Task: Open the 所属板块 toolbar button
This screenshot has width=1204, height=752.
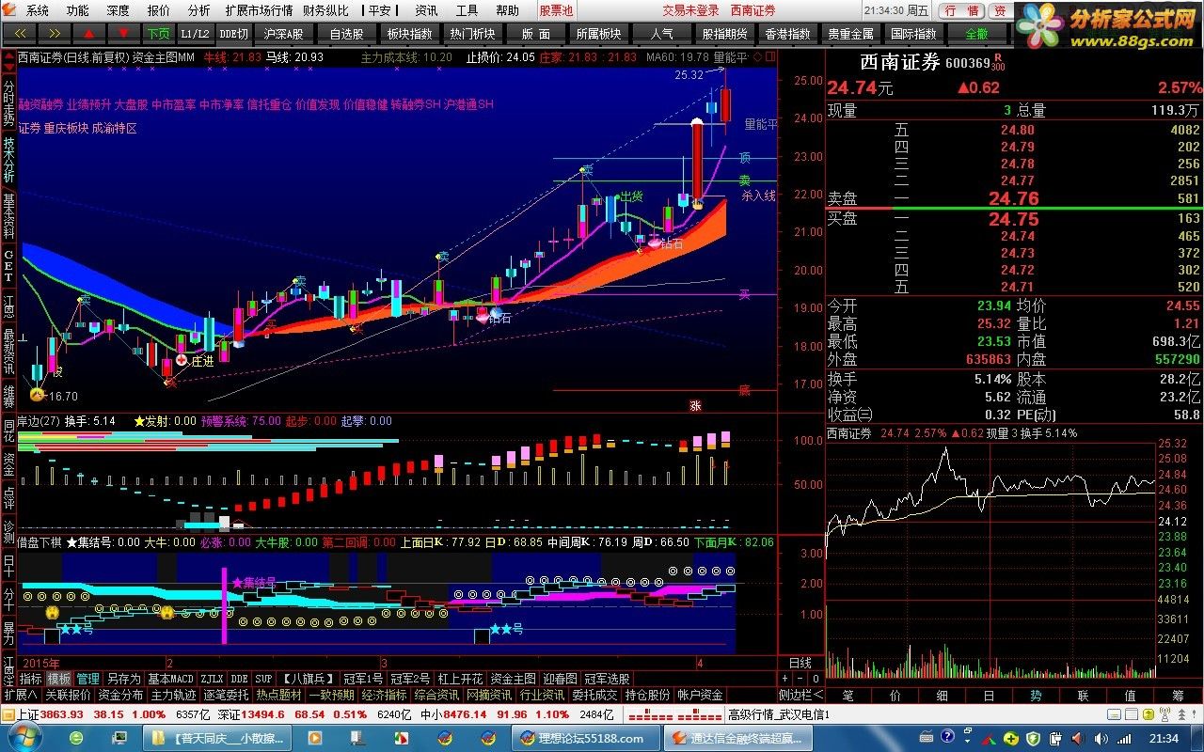Action: pyautogui.click(x=598, y=33)
